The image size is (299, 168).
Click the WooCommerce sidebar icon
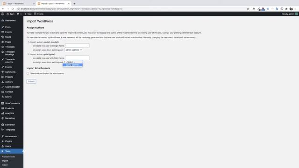[x=3, y=103]
